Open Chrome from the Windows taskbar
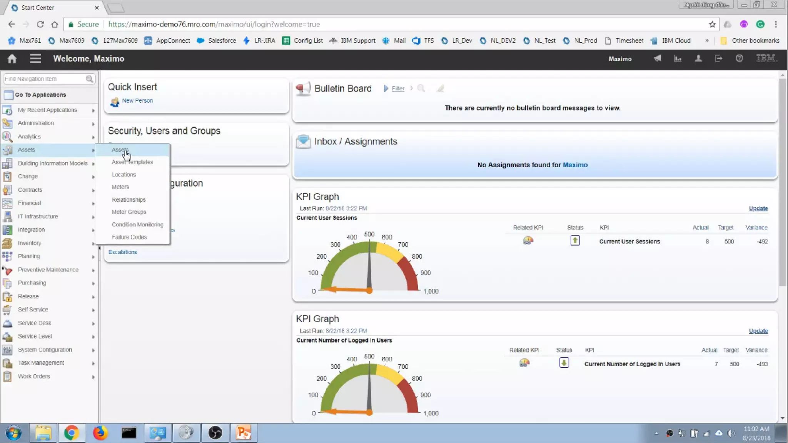The height and width of the screenshot is (443, 788). [x=72, y=433]
